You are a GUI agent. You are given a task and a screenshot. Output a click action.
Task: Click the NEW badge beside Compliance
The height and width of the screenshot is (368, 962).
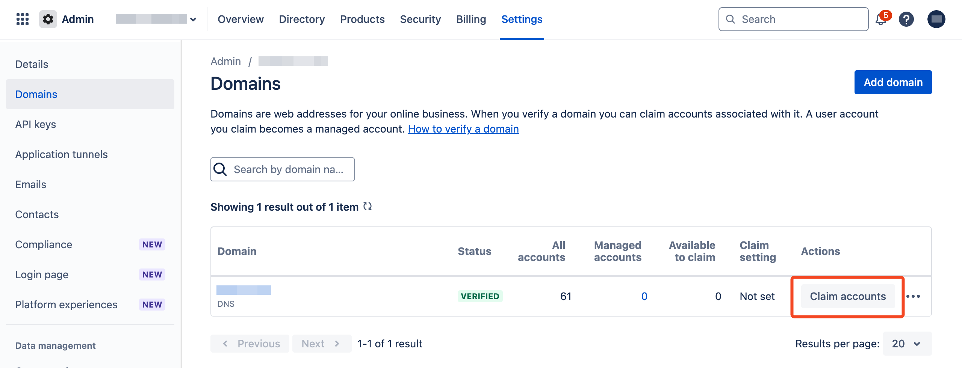pyautogui.click(x=152, y=244)
